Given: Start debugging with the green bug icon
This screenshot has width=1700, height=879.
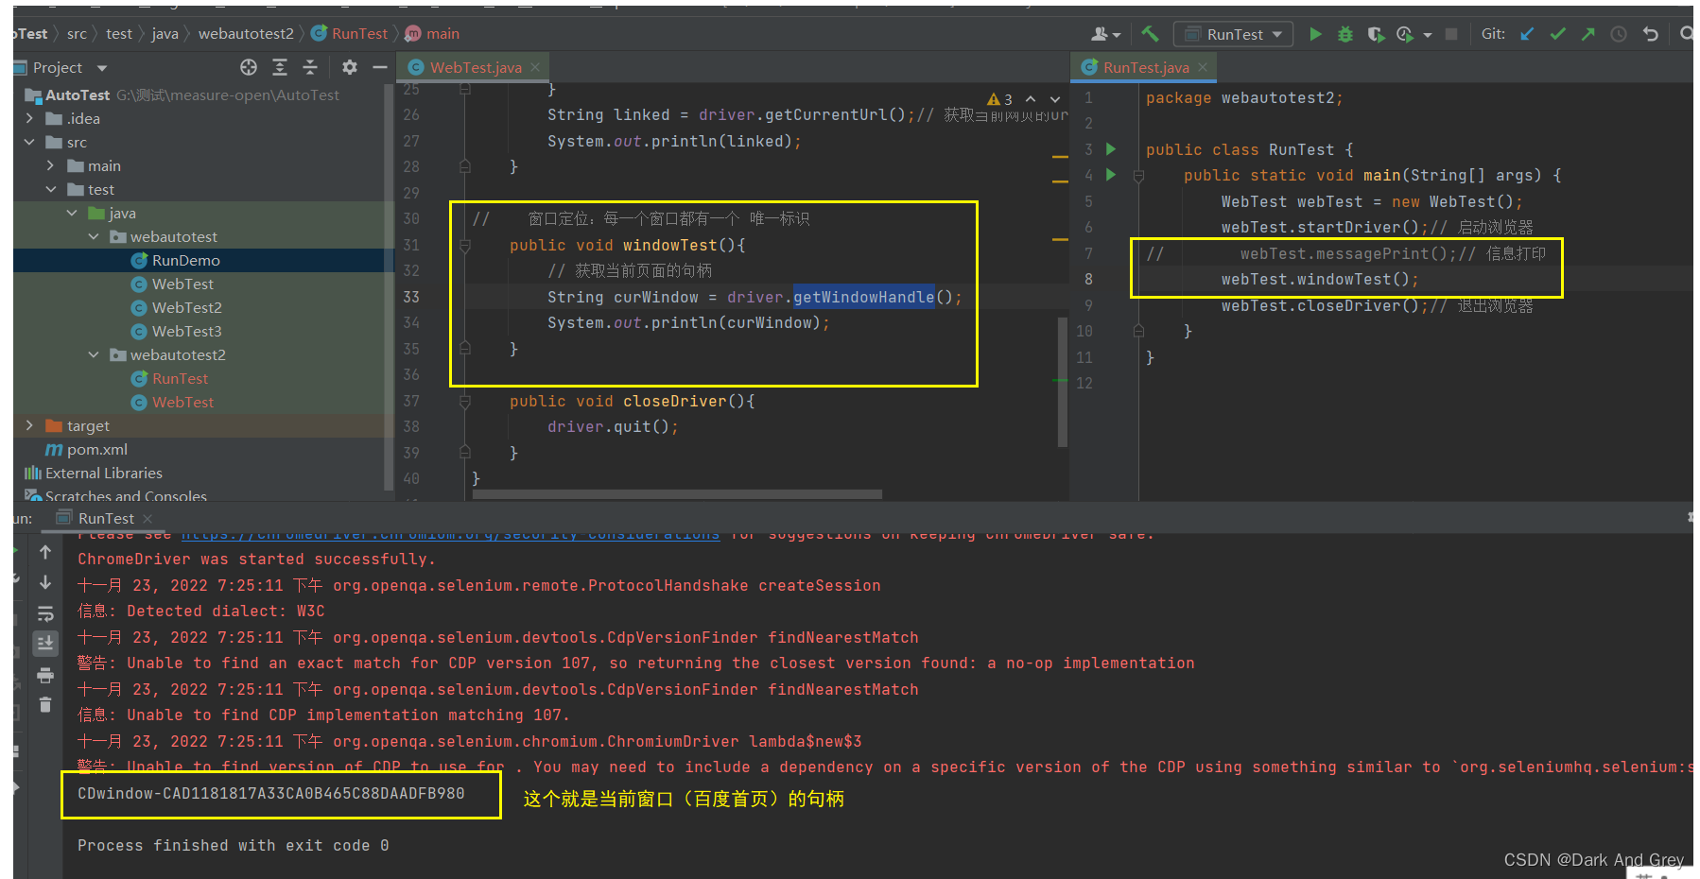Looking at the screenshot, I should (1345, 34).
